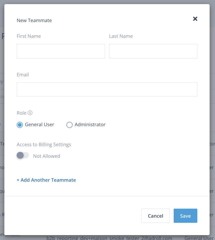Click the Last Name field label
This screenshot has height=240, width=215.
coord(121,36)
